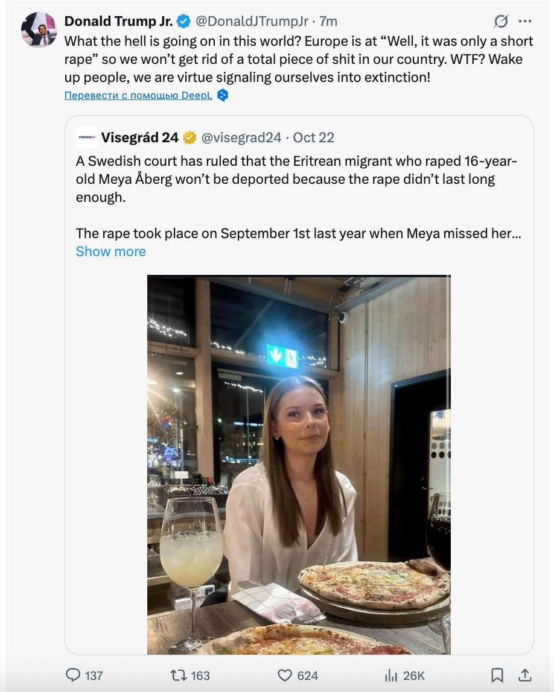Click the Grok circle-slash icon

pyautogui.click(x=501, y=21)
